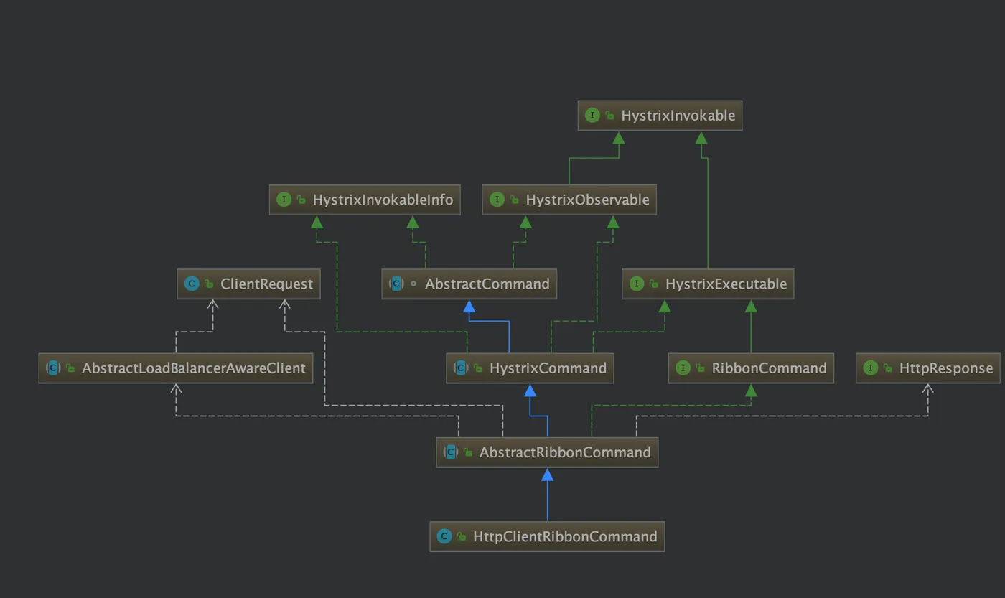The height and width of the screenshot is (598, 1005).
Task: Click the interface icon on HystrixExecutable node
Action: coord(636,284)
